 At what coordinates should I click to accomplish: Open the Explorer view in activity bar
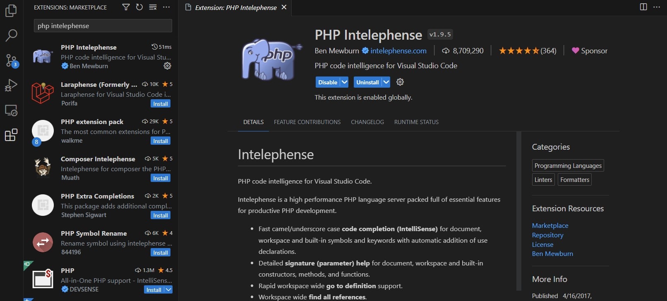tap(11, 11)
